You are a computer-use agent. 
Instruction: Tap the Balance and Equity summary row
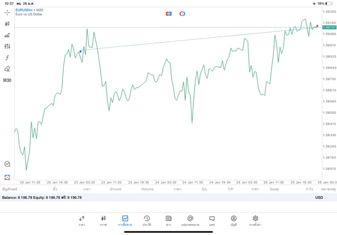pos(168,198)
